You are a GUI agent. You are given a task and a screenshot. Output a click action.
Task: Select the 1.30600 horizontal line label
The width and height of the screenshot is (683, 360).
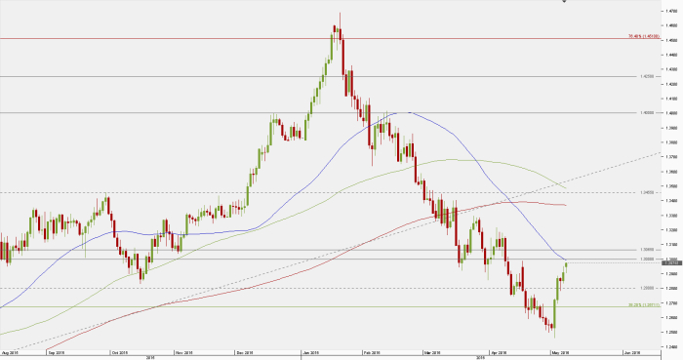646,250
